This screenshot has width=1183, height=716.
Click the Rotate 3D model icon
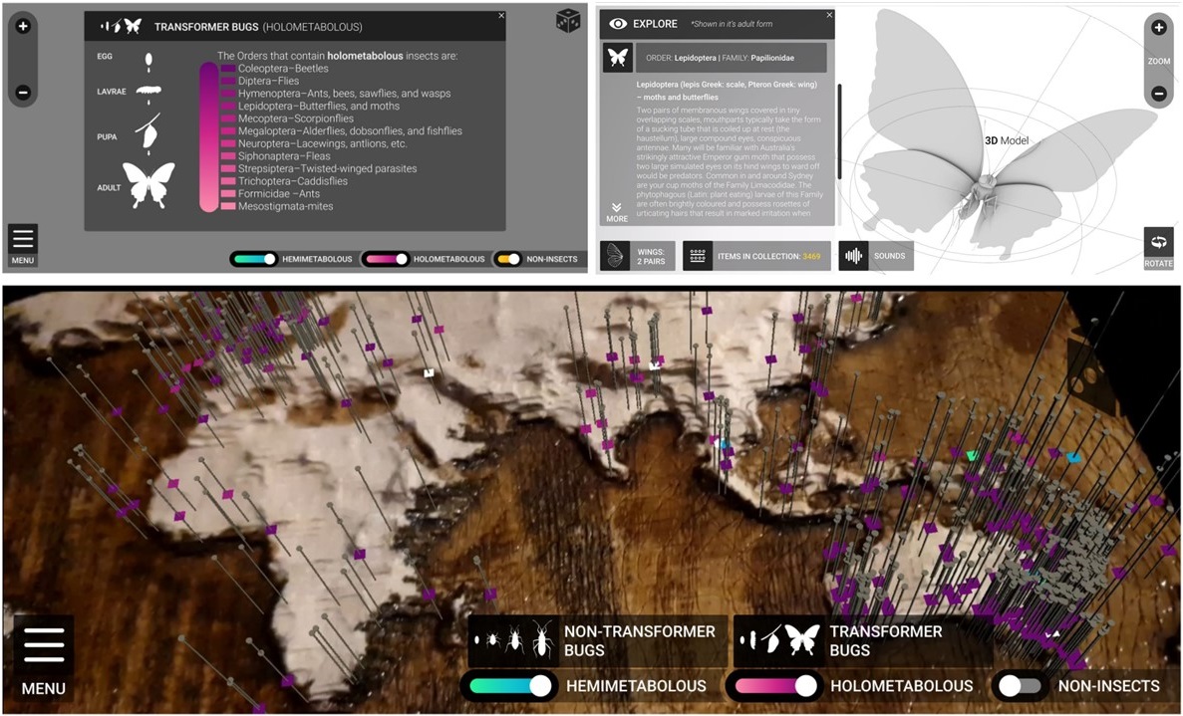coord(1158,247)
